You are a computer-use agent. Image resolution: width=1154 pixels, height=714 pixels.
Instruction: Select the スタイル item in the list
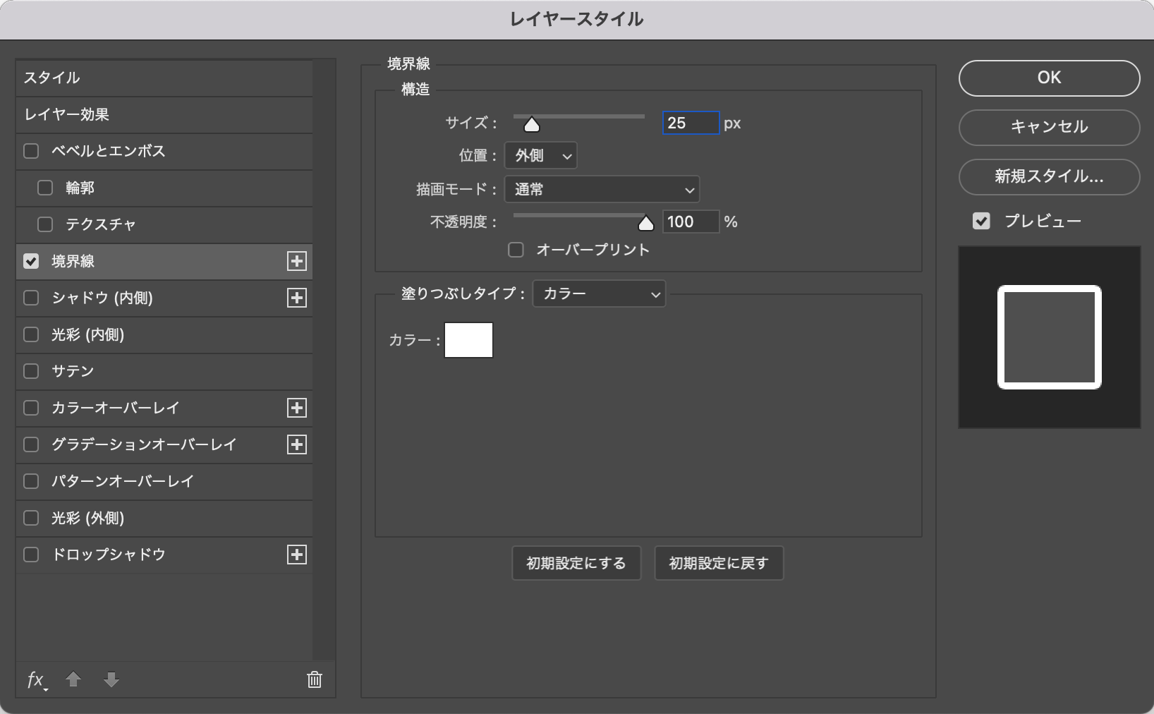pyautogui.click(x=164, y=78)
